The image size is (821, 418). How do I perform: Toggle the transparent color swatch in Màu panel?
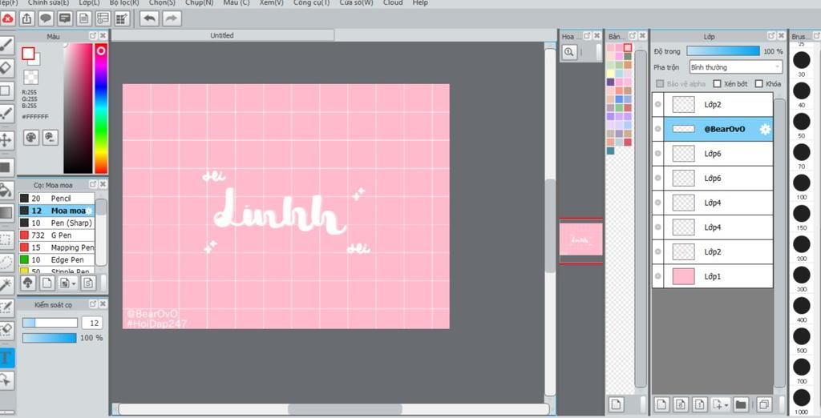(31, 77)
